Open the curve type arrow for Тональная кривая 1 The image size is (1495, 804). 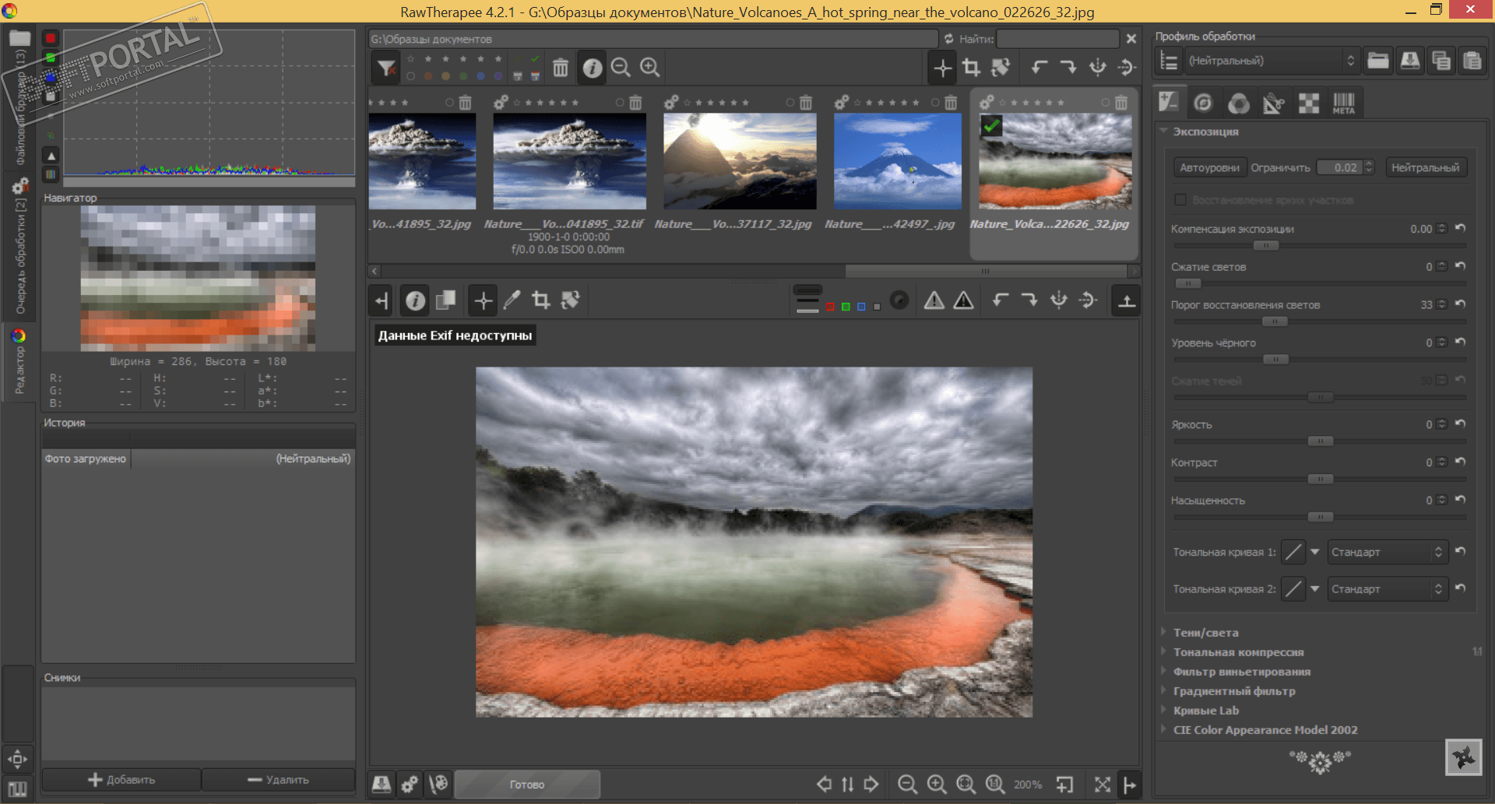tap(1315, 552)
